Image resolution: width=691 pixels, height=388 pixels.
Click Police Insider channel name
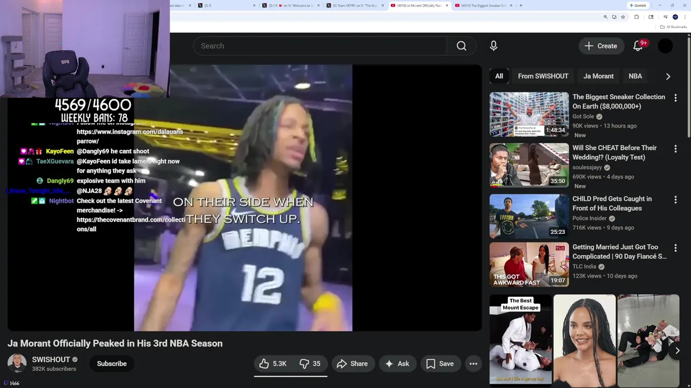click(x=590, y=218)
